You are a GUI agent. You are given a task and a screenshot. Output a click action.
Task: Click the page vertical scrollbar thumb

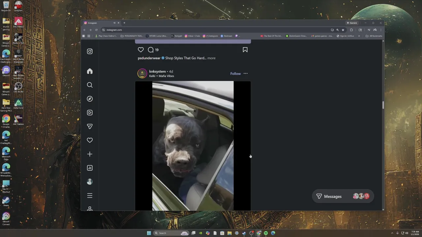(x=383, y=105)
